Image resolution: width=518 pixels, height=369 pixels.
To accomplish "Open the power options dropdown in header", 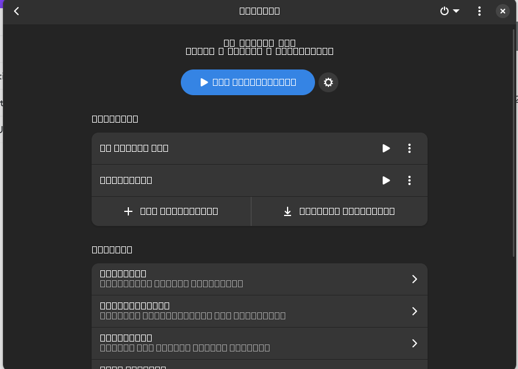I will tap(449, 11).
